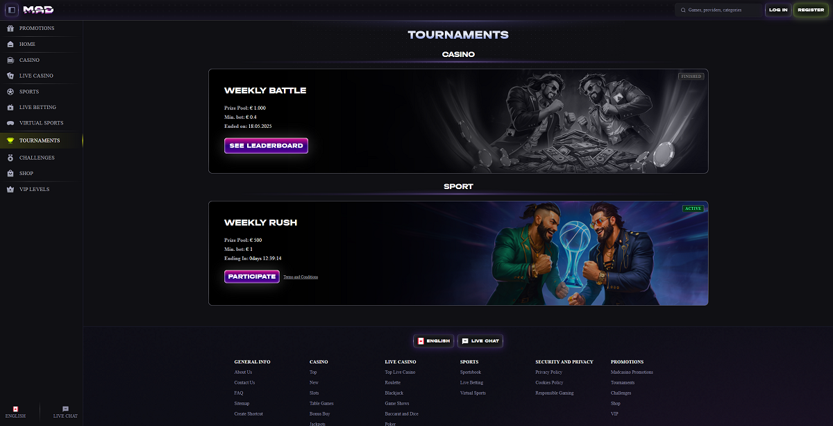The height and width of the screenshot is (426, 833).
Task: Select the Casino slot icon in sidebar
Action: pyautogui.click(x=10, y=60)
